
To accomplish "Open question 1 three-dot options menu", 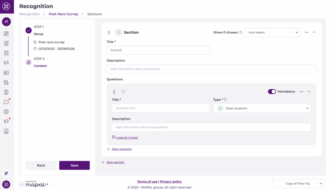I will 301,92.
